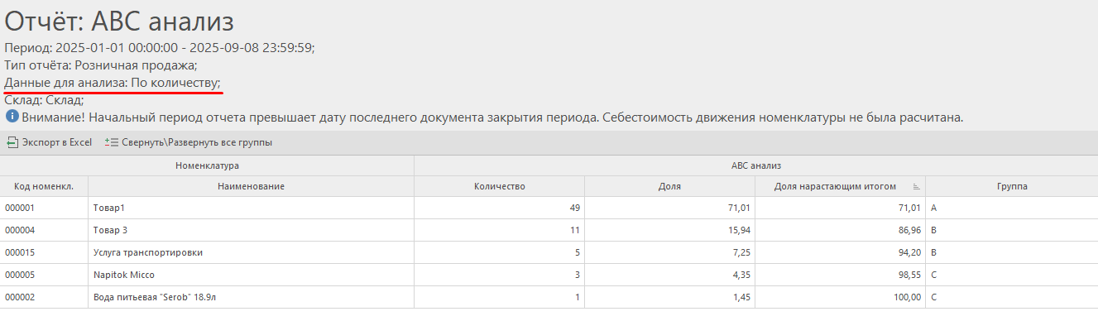This screenshot has width=1098, height=321.
Task: Click the Наименование column header
Action: (x=251, y=186)
